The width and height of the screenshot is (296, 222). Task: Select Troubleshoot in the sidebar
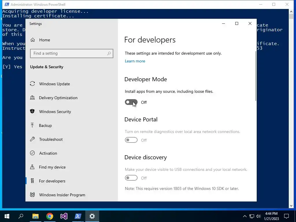pyautogui.click(x=72, y=139)
